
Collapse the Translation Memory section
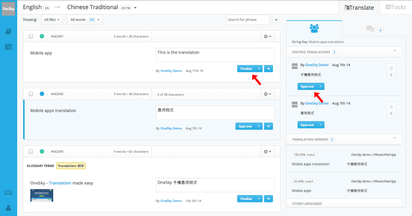[395, 138]
